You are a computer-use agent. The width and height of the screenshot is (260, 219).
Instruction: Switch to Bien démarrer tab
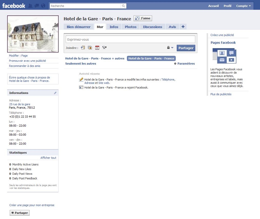click(x=79, y=27)
